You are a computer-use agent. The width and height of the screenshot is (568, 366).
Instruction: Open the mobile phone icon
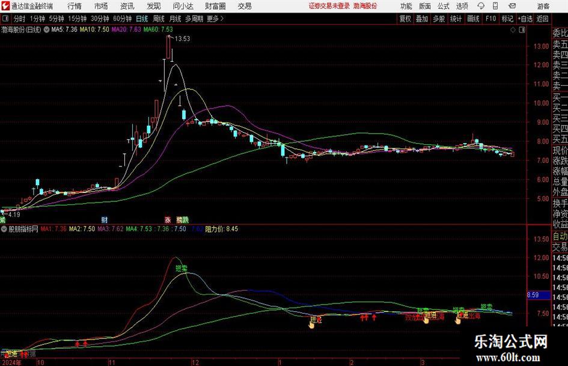(495, 6)
